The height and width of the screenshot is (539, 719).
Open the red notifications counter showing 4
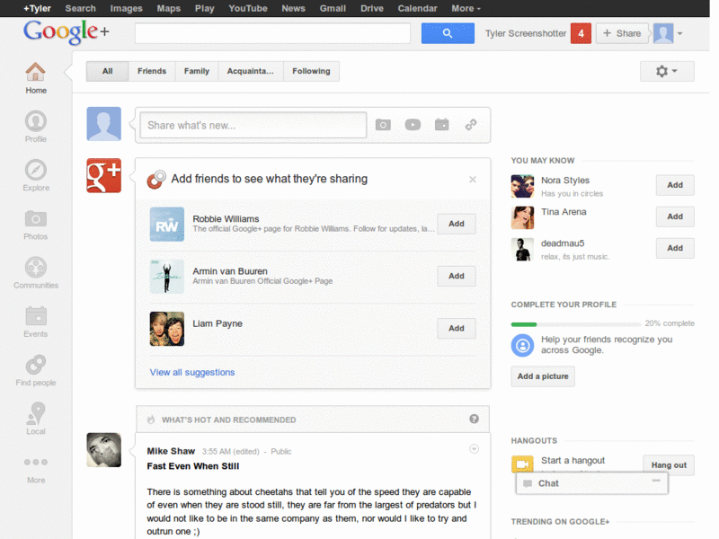(581, 33)
